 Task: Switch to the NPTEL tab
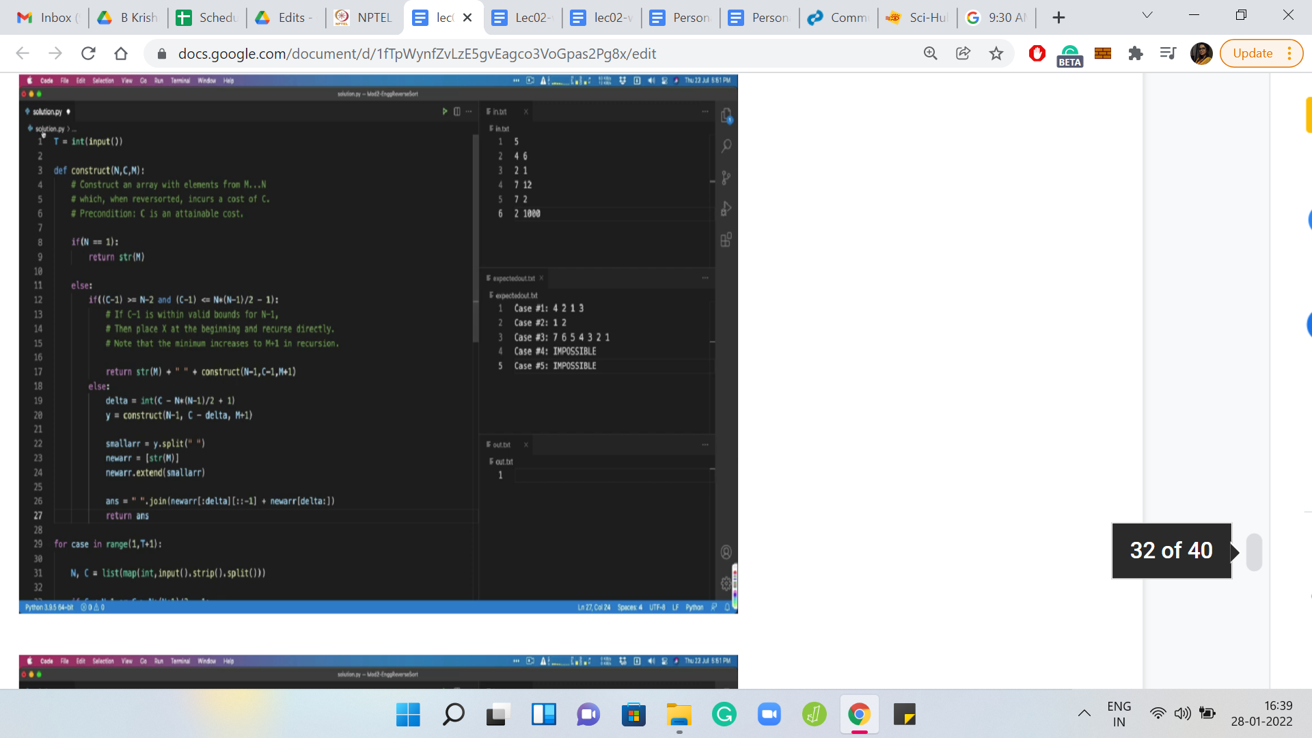point(365,18)
